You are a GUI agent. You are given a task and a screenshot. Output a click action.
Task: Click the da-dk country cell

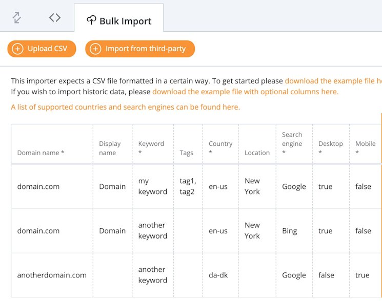(218, 275)
